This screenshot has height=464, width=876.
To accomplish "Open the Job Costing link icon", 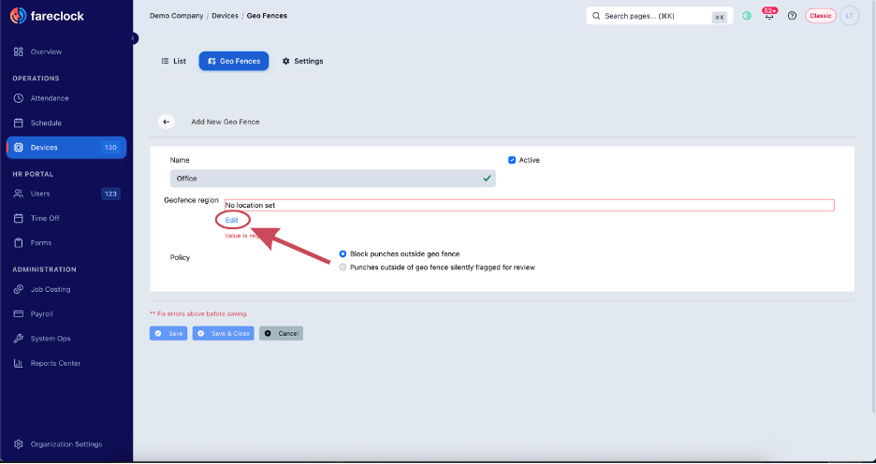I will (x=19, y=289).
